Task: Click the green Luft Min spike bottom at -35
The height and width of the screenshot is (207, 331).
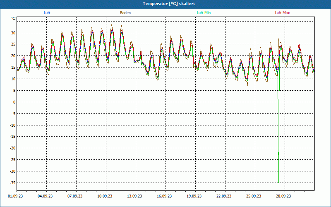Action: pos(278,182)
